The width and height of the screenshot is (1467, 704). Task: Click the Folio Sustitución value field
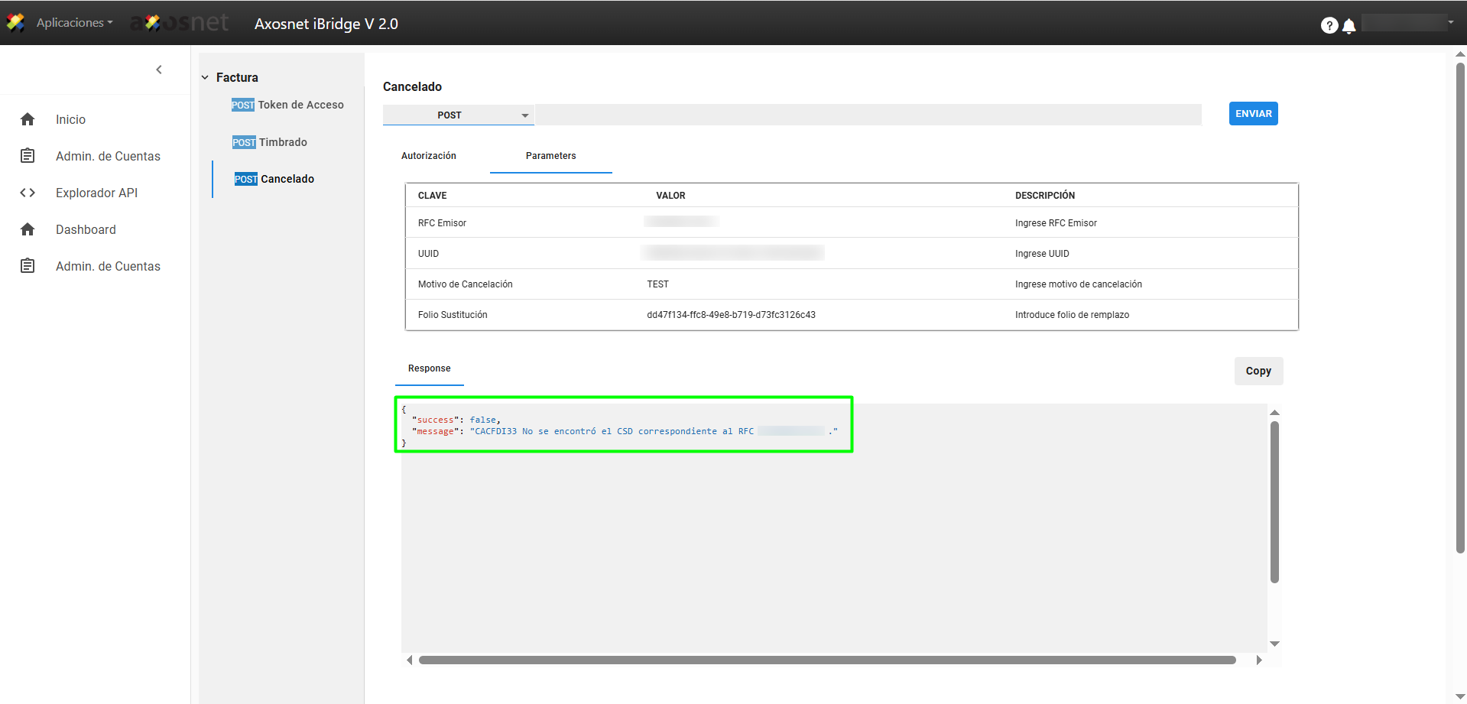click(731, 315)
